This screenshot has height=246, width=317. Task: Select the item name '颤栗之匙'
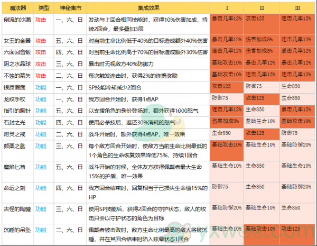pyautogui.click(x=15, y=146)
